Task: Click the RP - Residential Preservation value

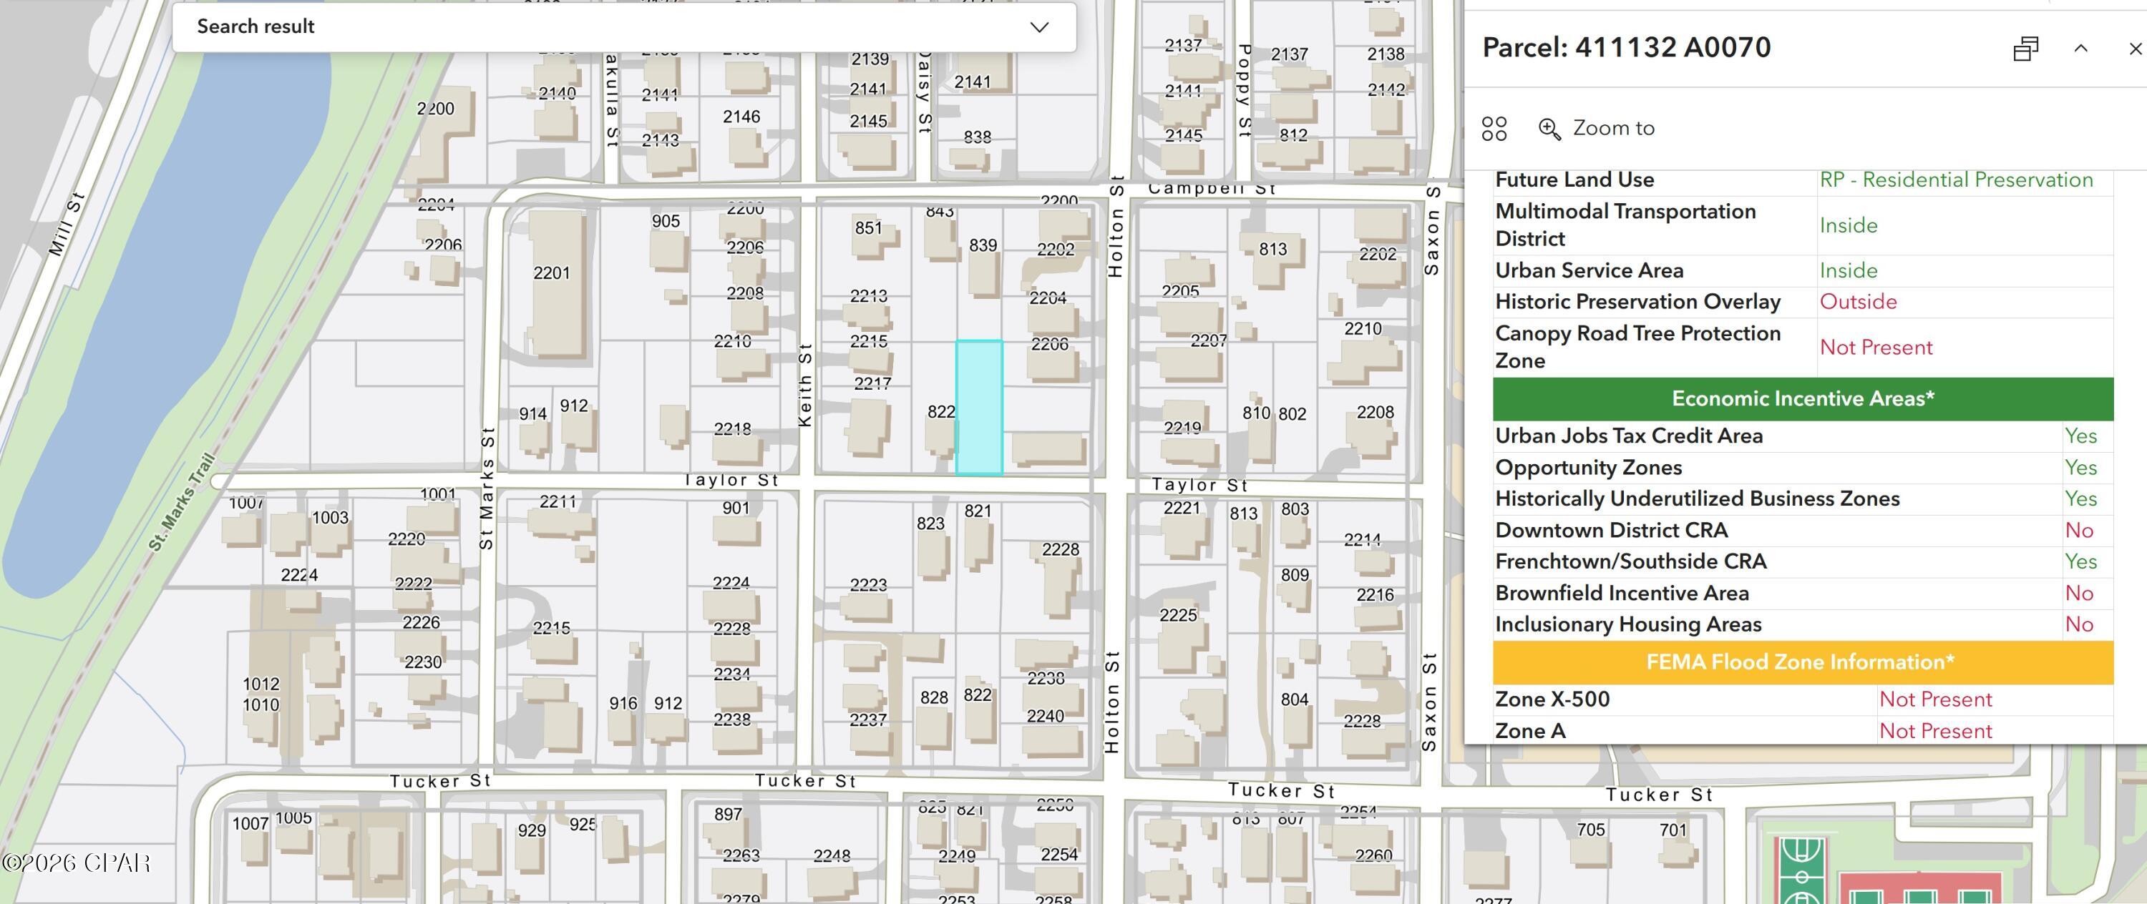Action: [1955, 180]
